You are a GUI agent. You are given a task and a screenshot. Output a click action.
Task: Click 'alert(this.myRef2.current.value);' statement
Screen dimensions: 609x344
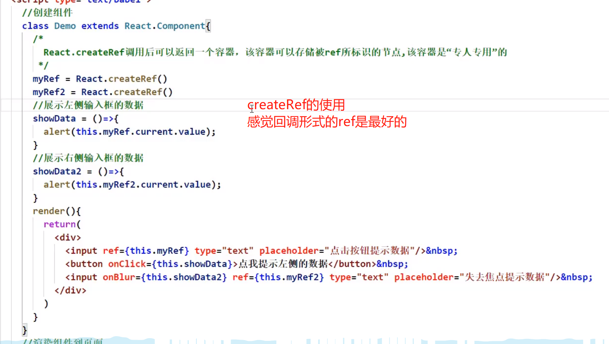(132, 185)
